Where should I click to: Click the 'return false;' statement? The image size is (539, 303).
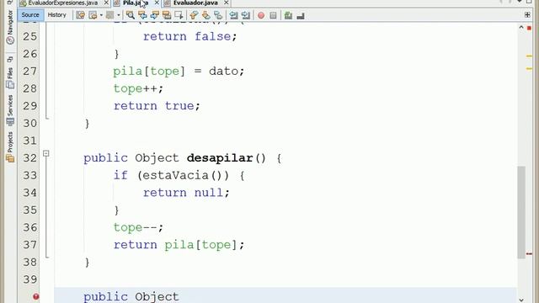coord(190,36)
